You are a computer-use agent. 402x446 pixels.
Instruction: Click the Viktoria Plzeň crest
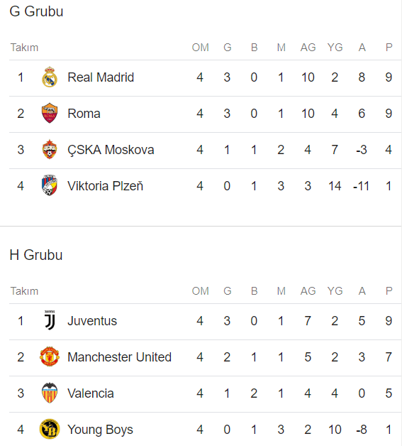click(x=50, y=185)
